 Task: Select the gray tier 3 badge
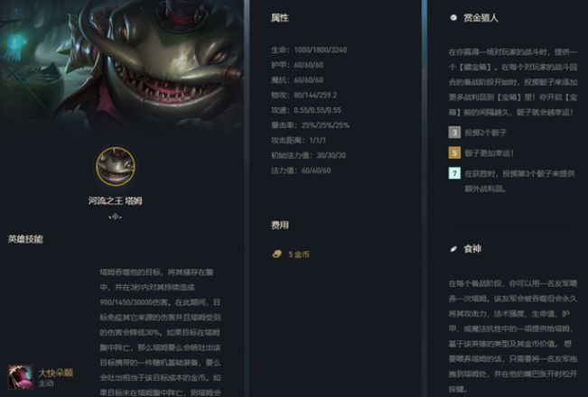[454, 133]
